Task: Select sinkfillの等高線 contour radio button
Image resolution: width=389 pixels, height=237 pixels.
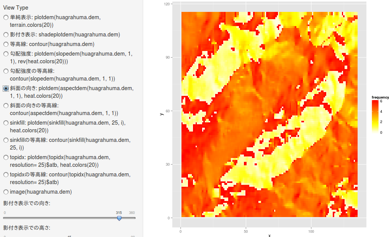Action: tap(6, 140)
